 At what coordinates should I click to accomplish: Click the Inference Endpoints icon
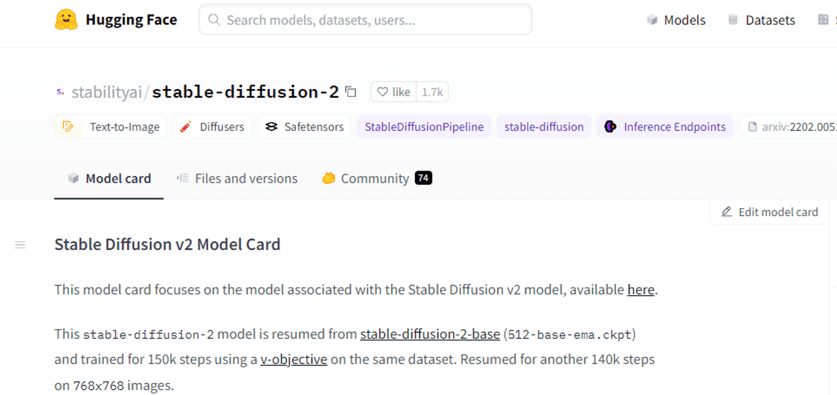[x=611, y=126]
